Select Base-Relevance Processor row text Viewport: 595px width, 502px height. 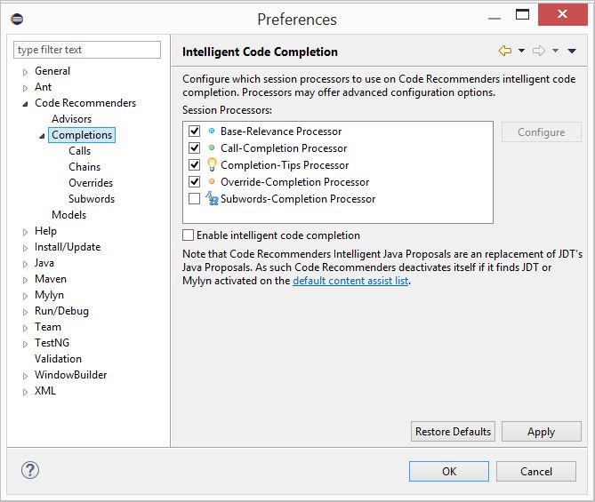[281, 131]
